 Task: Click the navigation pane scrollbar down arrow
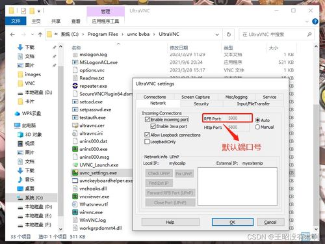[x=60, y=229]
